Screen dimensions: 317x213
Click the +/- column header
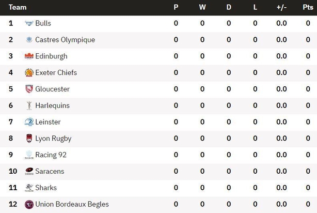pyautogui.click(x=281, y=7)
